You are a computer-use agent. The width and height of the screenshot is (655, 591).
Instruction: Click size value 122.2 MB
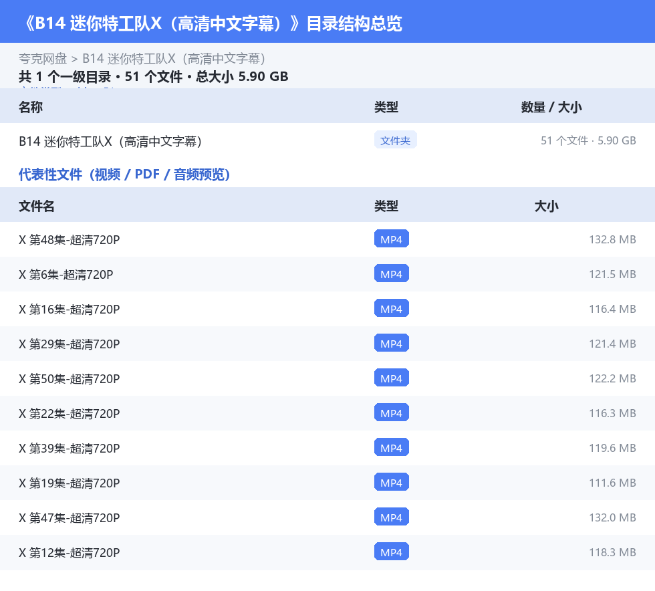[612, 378]
